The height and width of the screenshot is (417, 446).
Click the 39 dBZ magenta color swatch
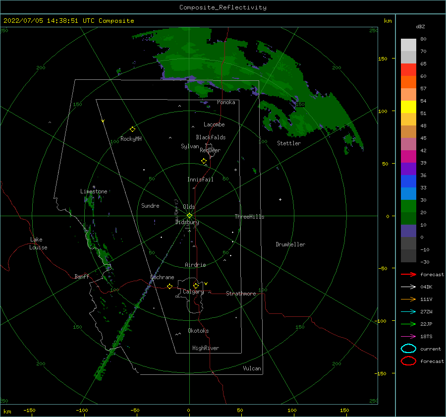[408, 156]
